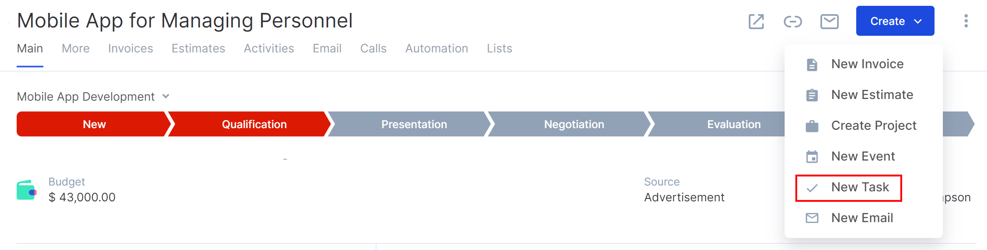This screenshot has height=250, width=987.
Task: Copy link with the chain icon
Action: [793, 21]
